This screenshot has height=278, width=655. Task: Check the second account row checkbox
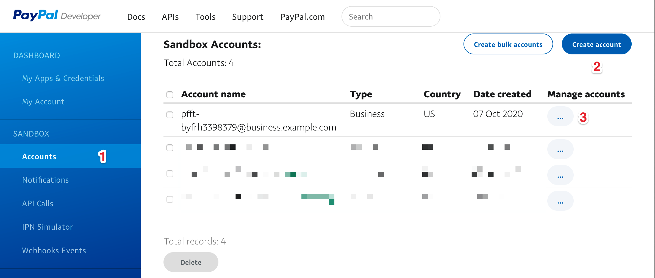point(170,148)
